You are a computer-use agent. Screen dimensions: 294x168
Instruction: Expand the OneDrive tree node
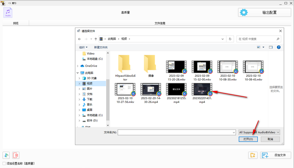[78, 66]
